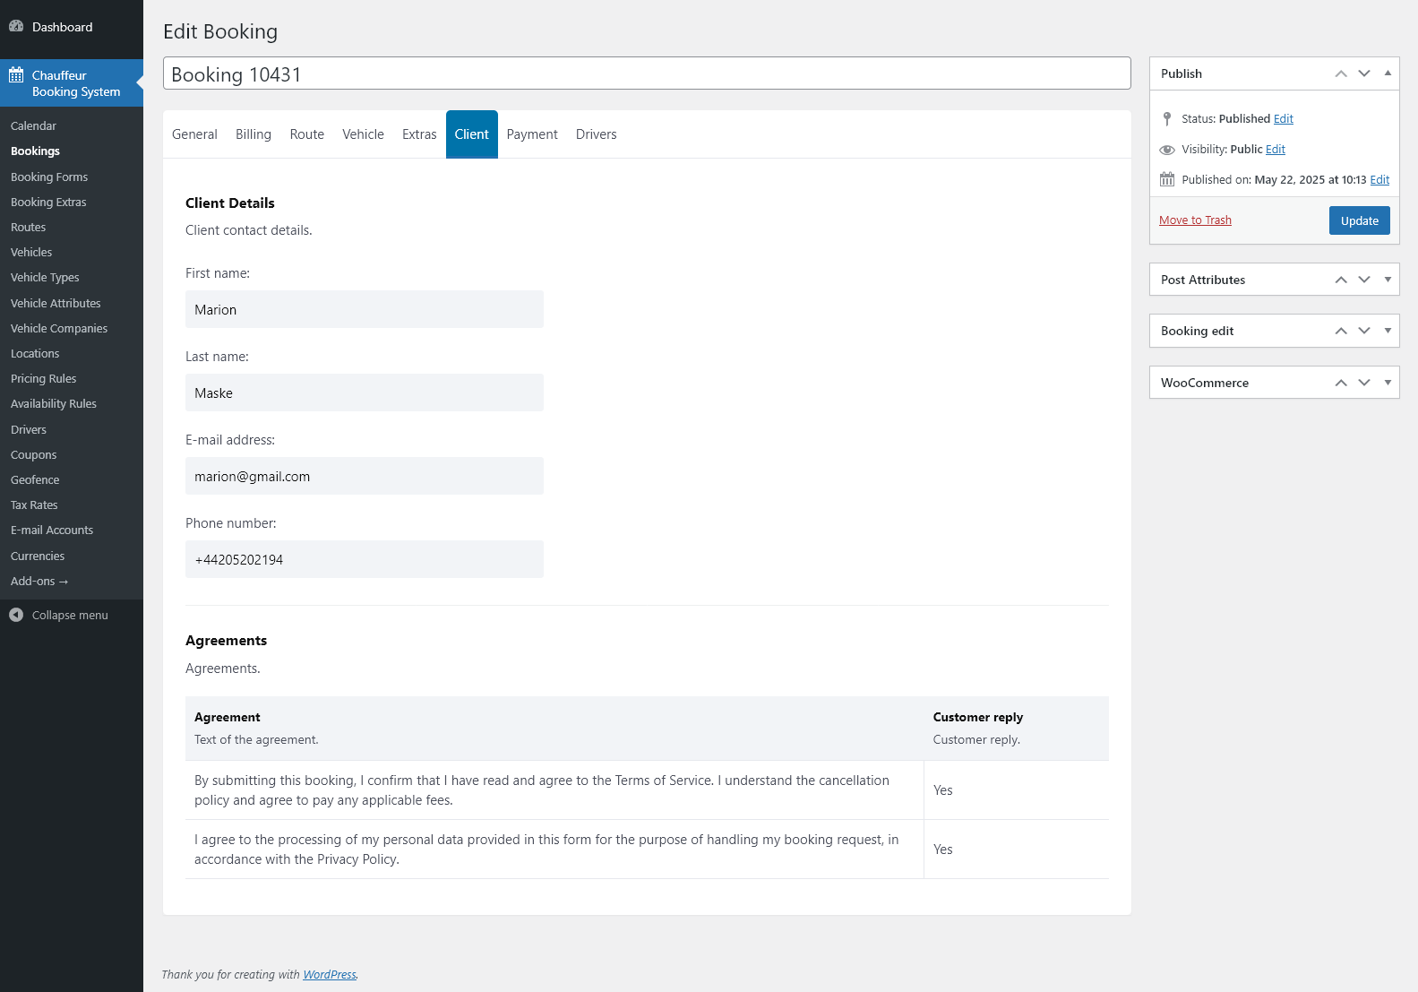
Task: Click the Update button
Action: pyautogui.click(x=1359, y=220)
